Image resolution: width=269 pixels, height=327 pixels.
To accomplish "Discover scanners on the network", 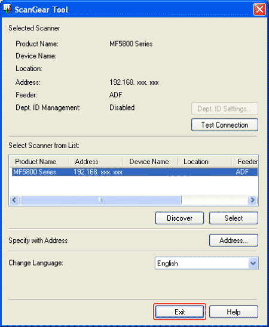I will point(179,218).
